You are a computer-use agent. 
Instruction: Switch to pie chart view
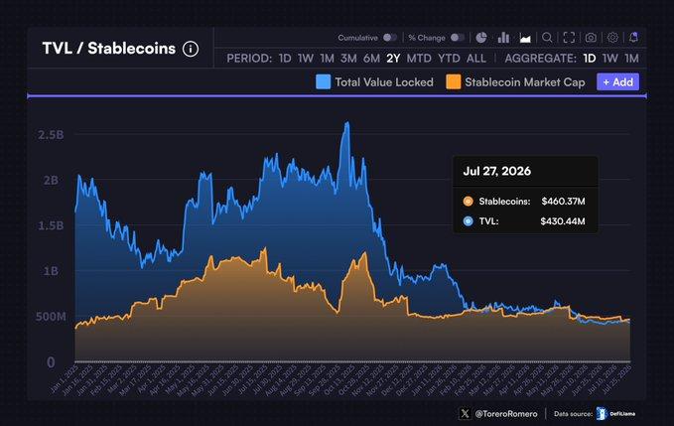pyautogui.click(x=481, y=38)
